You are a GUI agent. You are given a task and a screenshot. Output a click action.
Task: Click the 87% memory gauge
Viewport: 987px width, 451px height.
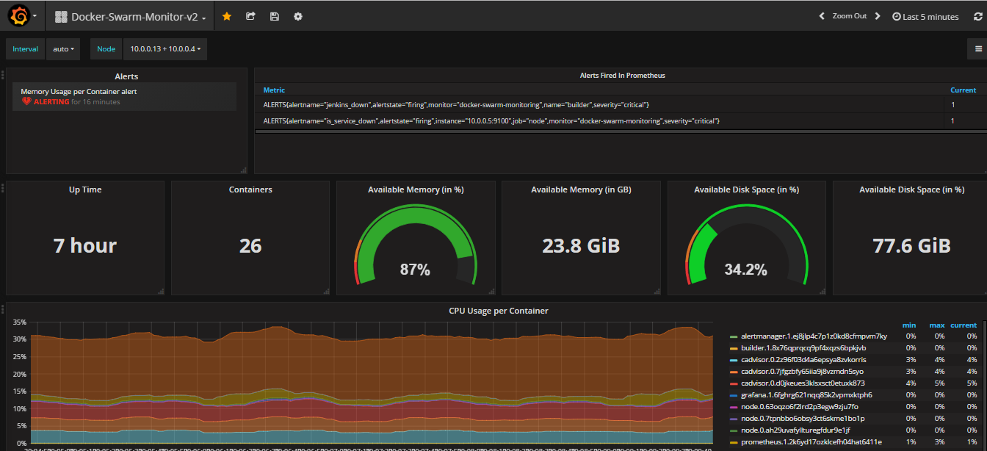(x=415, y=246)
